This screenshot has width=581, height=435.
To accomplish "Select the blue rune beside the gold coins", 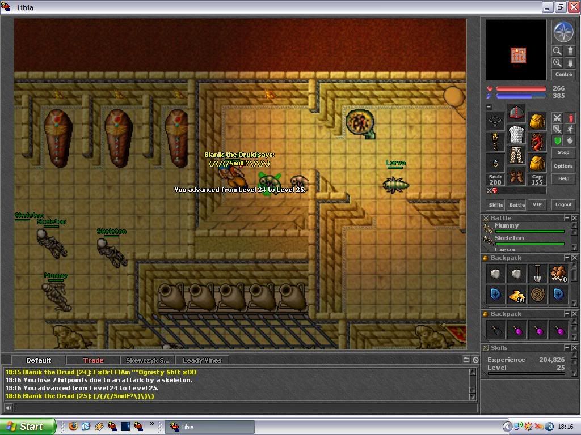I will (x=495, y=295).
